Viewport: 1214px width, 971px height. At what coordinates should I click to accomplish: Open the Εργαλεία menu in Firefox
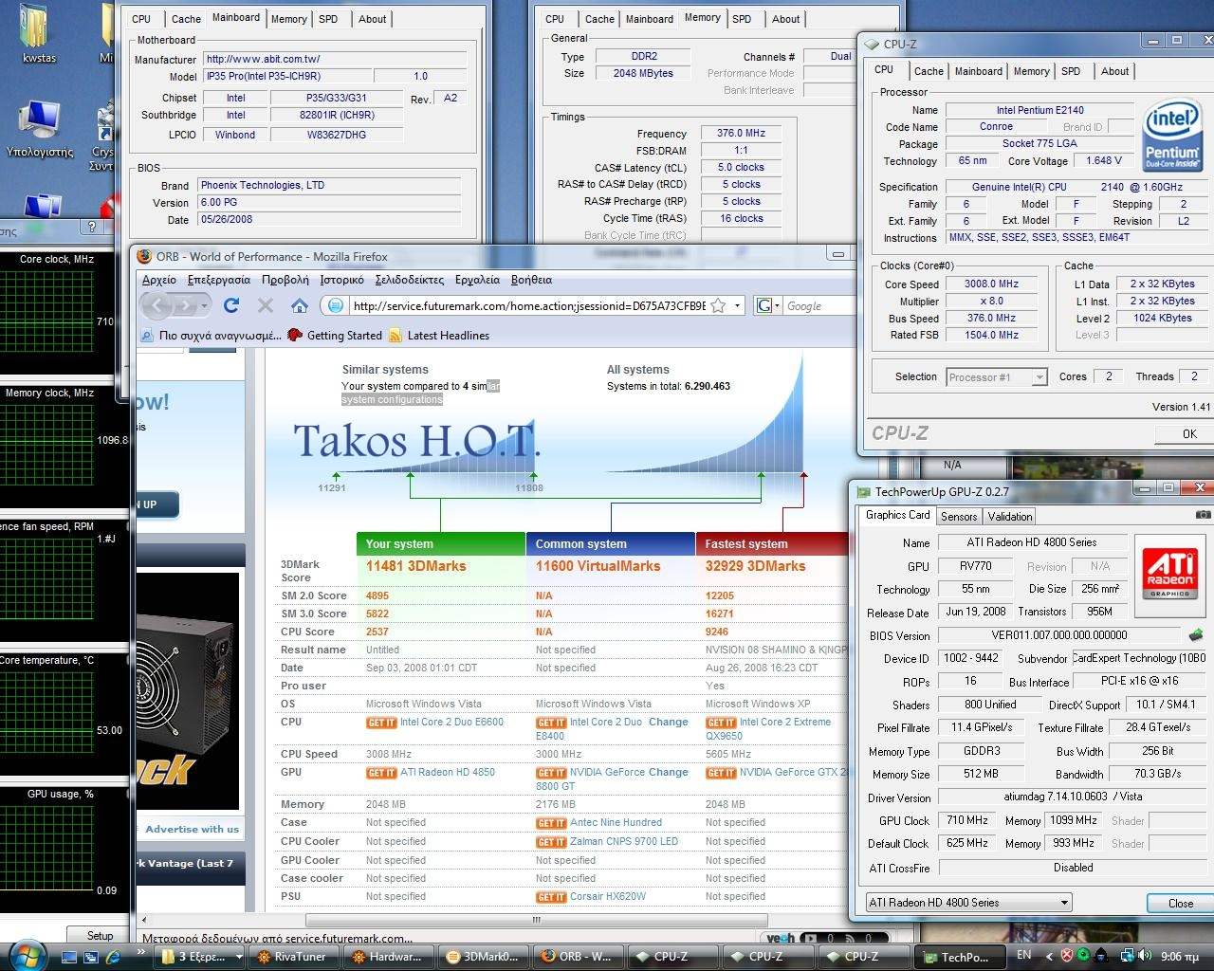click(x=477, y=280)
